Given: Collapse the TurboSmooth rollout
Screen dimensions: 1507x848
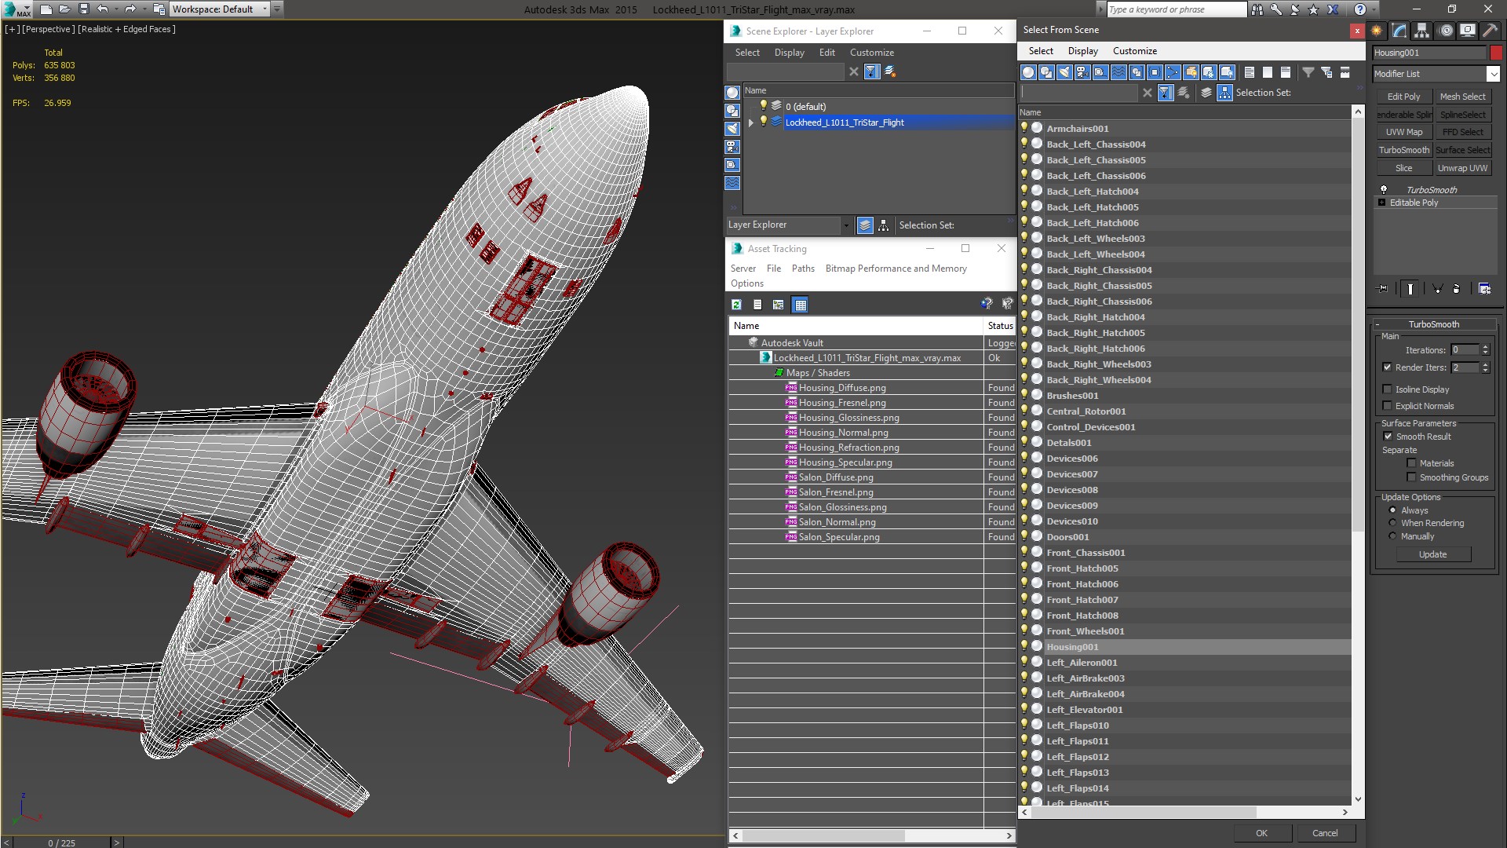Looking at the screenshot, I should pos(1377,324).
